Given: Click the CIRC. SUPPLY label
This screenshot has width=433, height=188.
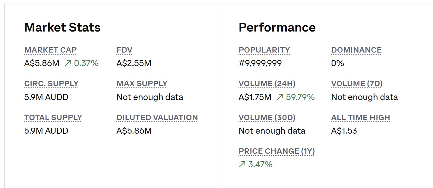Looking at the screenshot, I should 51,84.
